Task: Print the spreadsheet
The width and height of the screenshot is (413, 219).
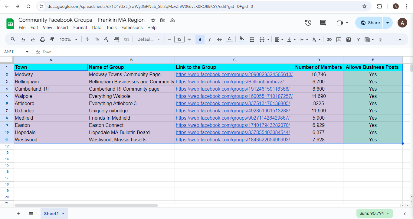Action: point(43,39)
